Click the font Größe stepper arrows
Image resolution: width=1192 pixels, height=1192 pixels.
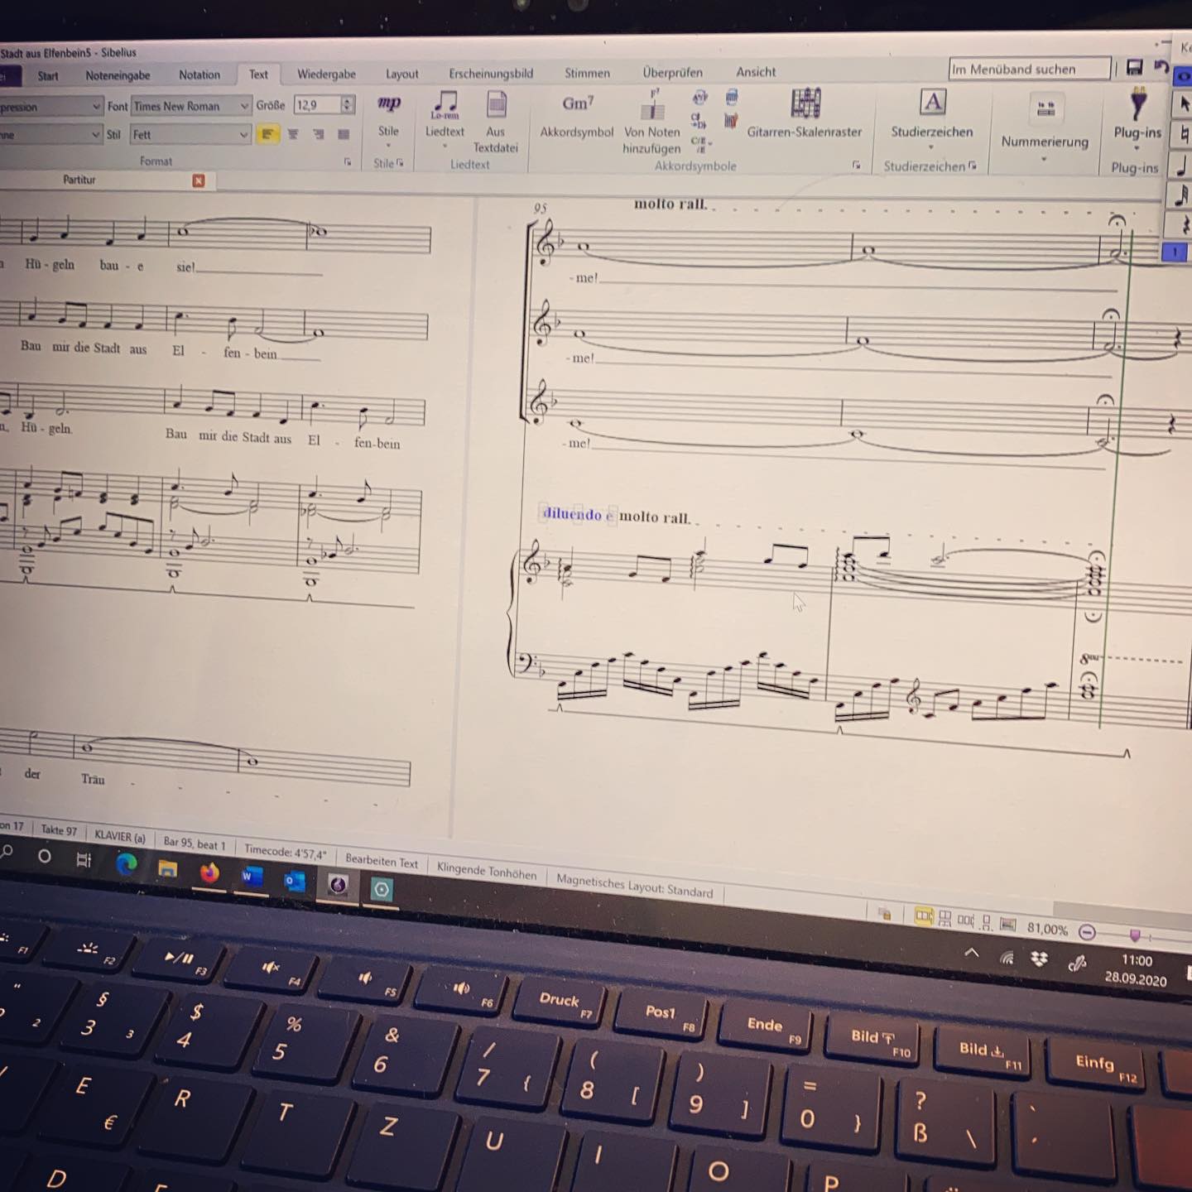coord(348,105)
